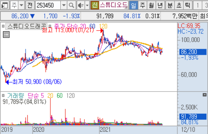The height and width of the screenshot is (134, 208).
Task: Click price change value 1,700
Action: coord(50,16)
